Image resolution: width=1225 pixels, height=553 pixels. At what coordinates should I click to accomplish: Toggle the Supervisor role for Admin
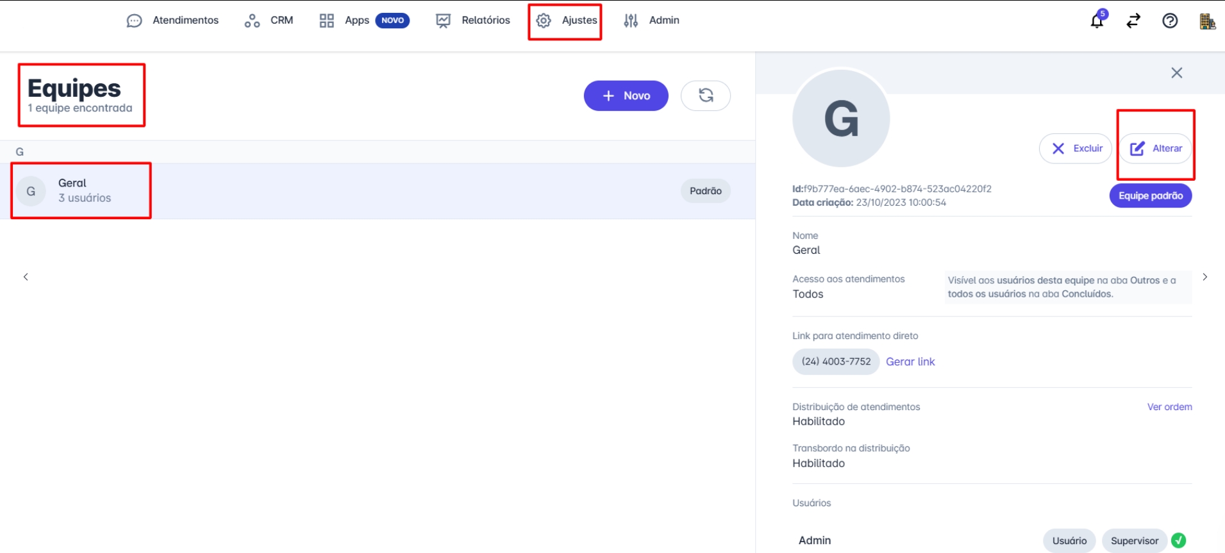[1134, 540]
